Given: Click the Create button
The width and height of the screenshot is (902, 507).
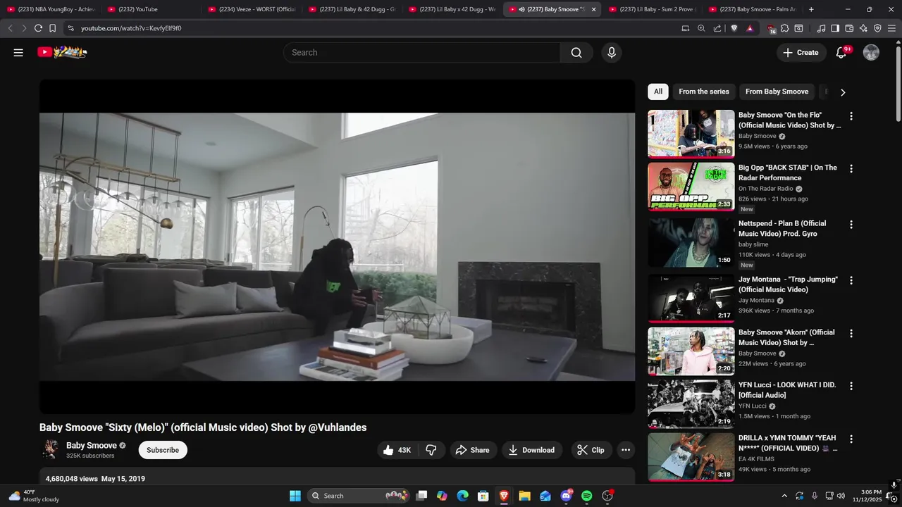Looking at the screenshot, I should pos(801,53).
